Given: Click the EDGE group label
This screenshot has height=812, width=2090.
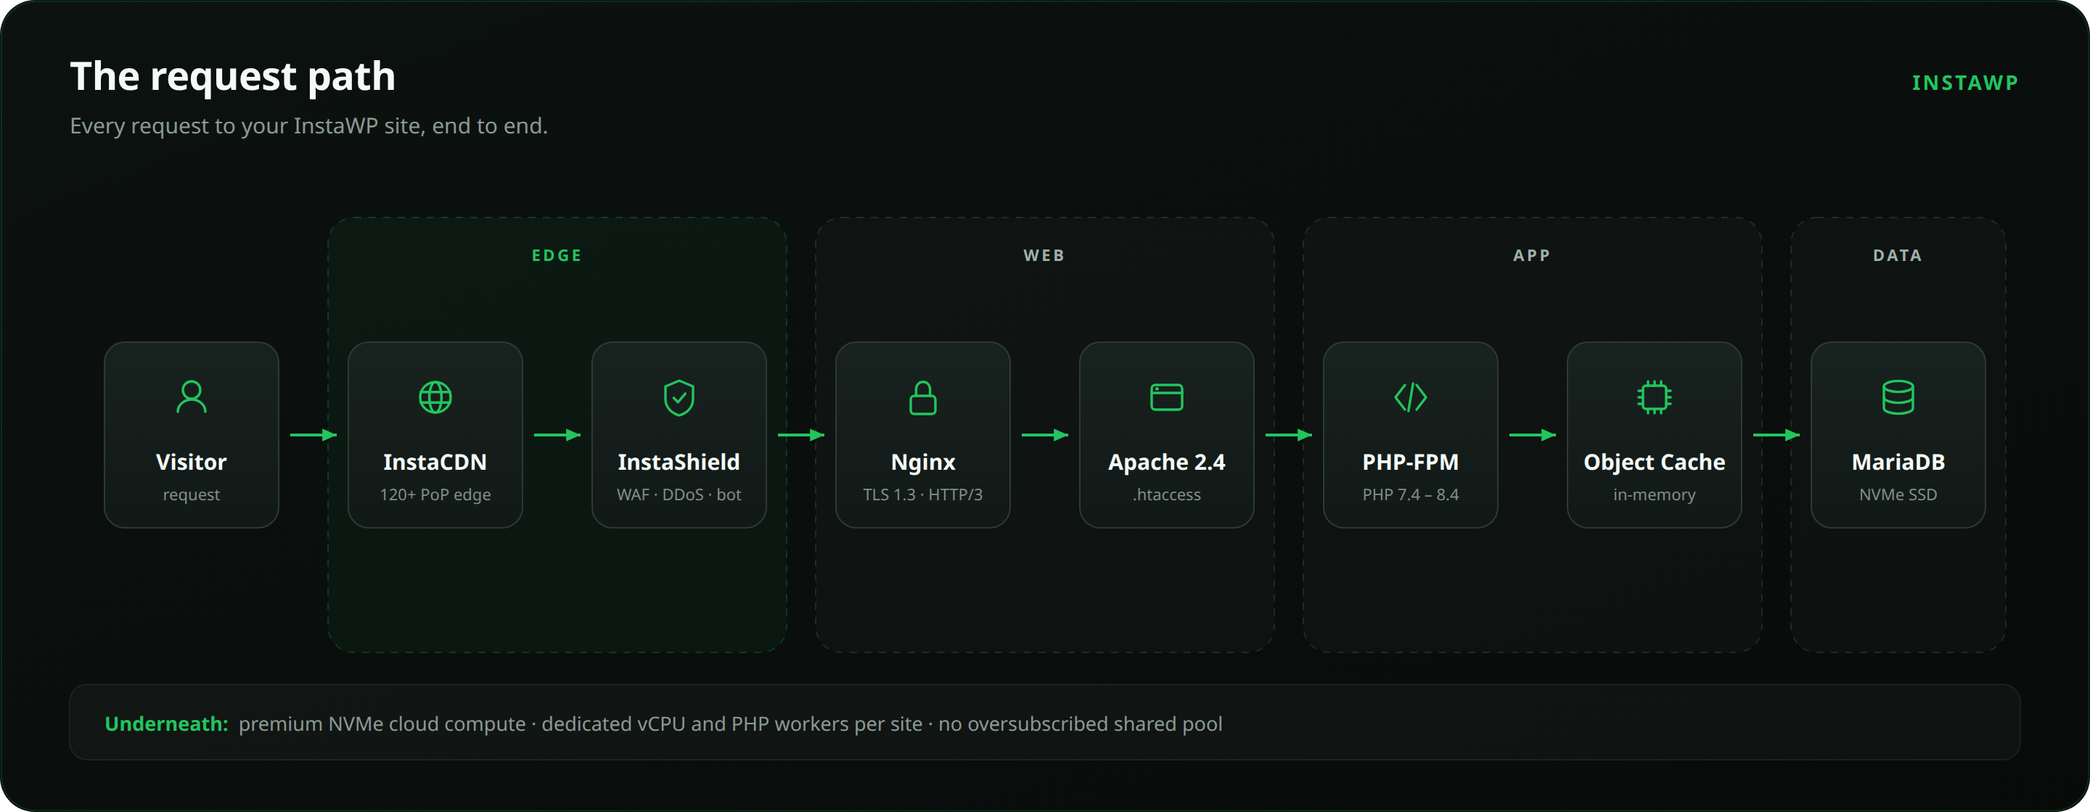Looking at the screenshot, I should pyautogui.click(x=557, y=255).
